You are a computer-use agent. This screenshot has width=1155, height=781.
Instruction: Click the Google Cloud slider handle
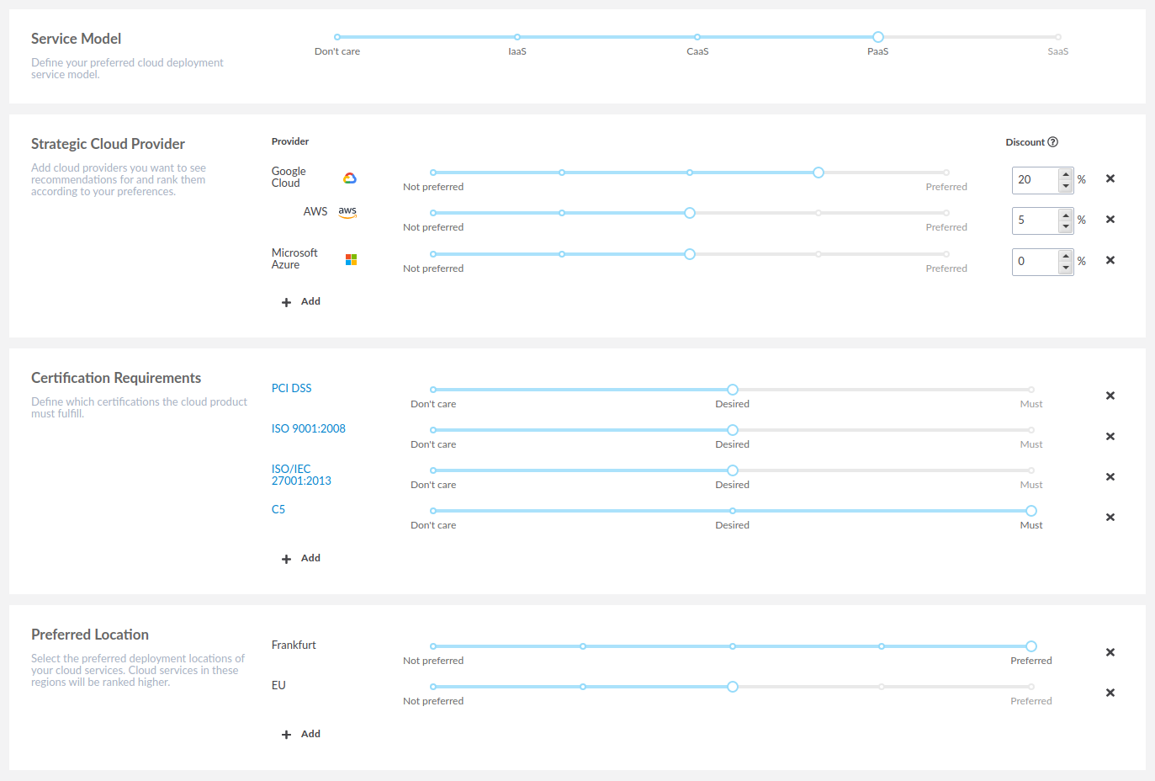pos(818,173)
